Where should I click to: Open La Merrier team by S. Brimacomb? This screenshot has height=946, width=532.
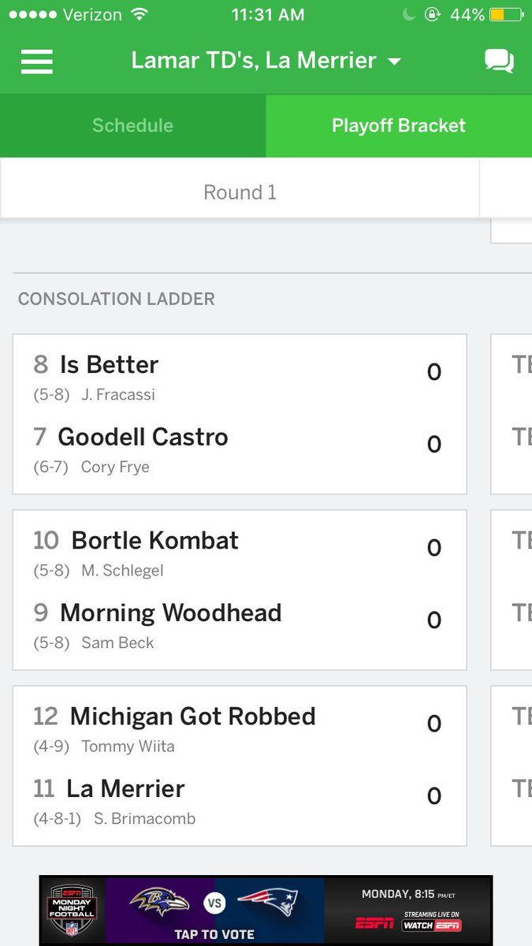coord(240,802)
